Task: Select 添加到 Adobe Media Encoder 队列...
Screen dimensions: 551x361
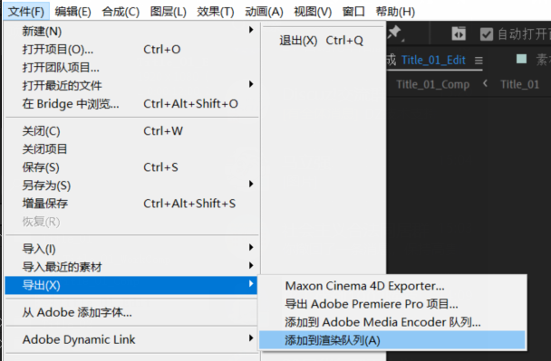Action: pos(392,322)
